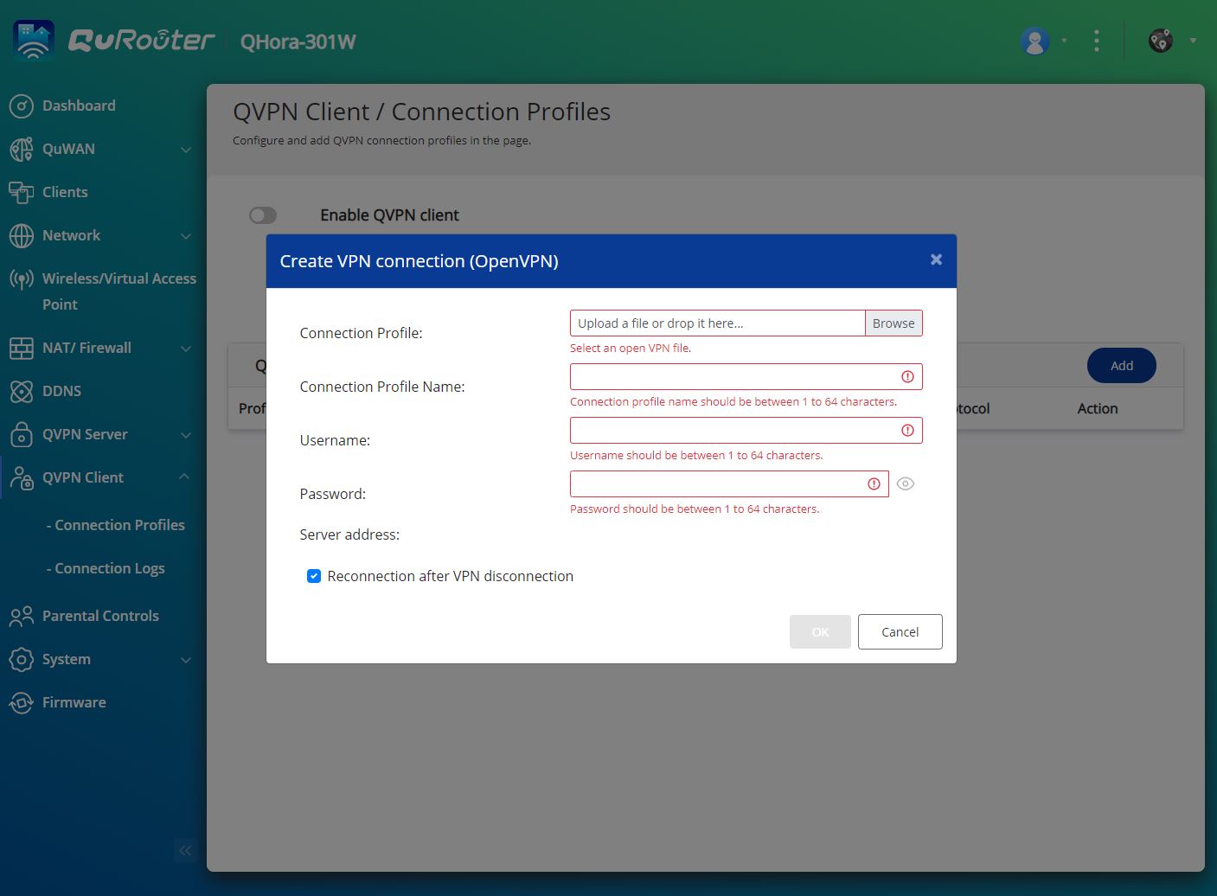
Task: Expand the QuWAN menu chevron
Action: tap(186, 150)
